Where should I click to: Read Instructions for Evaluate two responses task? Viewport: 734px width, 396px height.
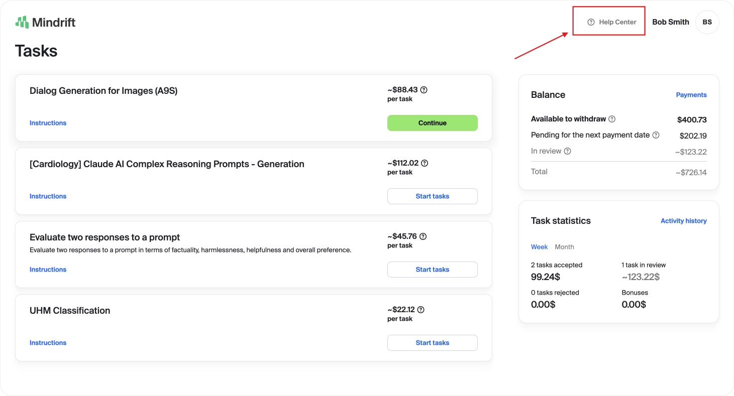click(x=48, y=270)
